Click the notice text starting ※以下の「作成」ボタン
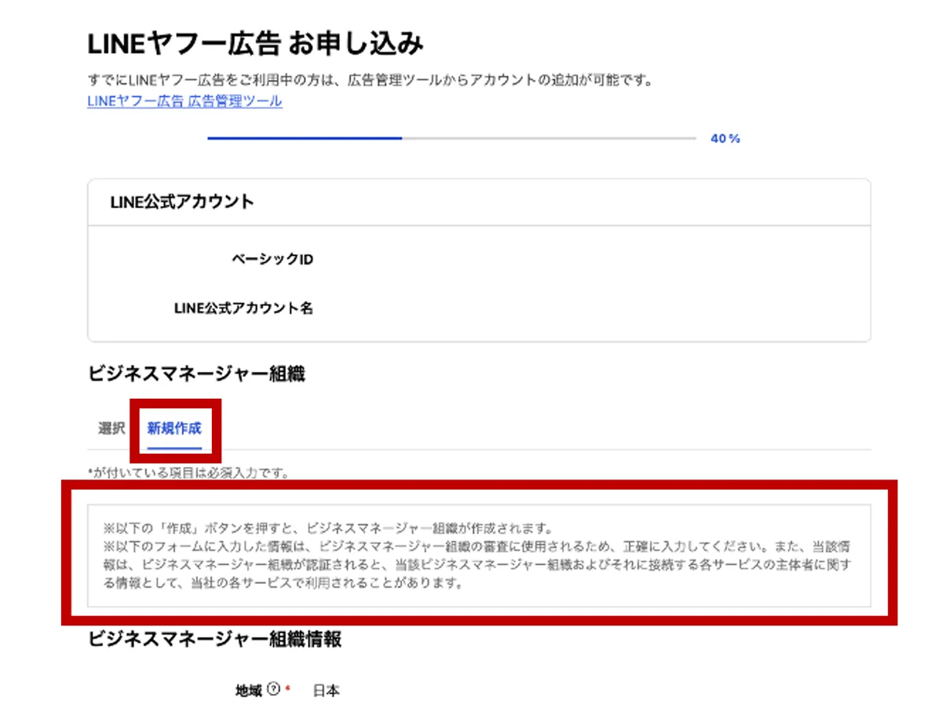Viewport: 942px width, 704px height. [x=479, y=555]
